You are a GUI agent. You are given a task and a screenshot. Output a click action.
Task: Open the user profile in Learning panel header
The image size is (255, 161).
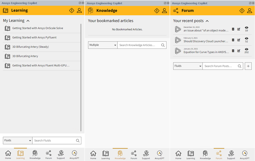[79, 11]
